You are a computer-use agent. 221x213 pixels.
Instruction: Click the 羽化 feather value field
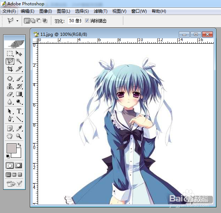(75, 21)
